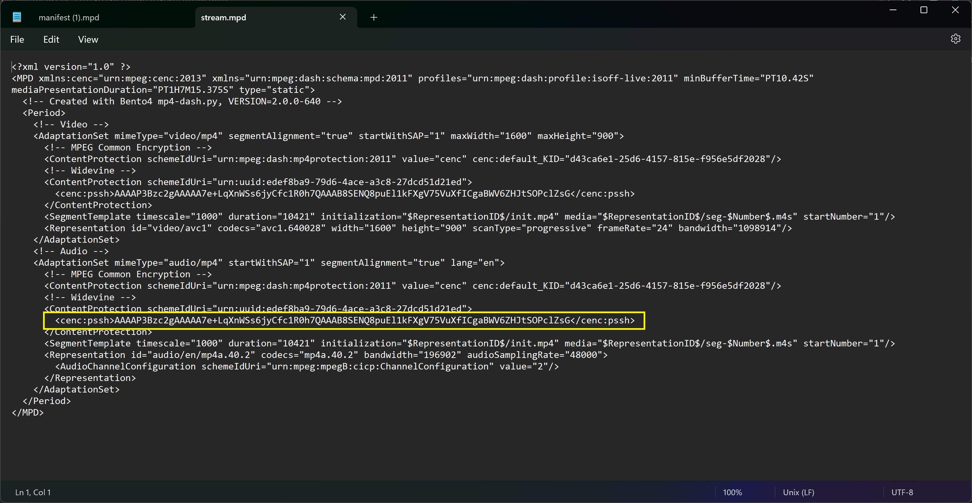Image resolution: width=972 pixels, height=503 pixels.
Task: Click the highlighted cenc:pssh audio line
Action: coord(344,320)
